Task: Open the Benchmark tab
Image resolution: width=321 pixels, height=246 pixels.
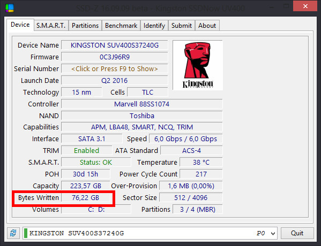Action: pos(121,26)
